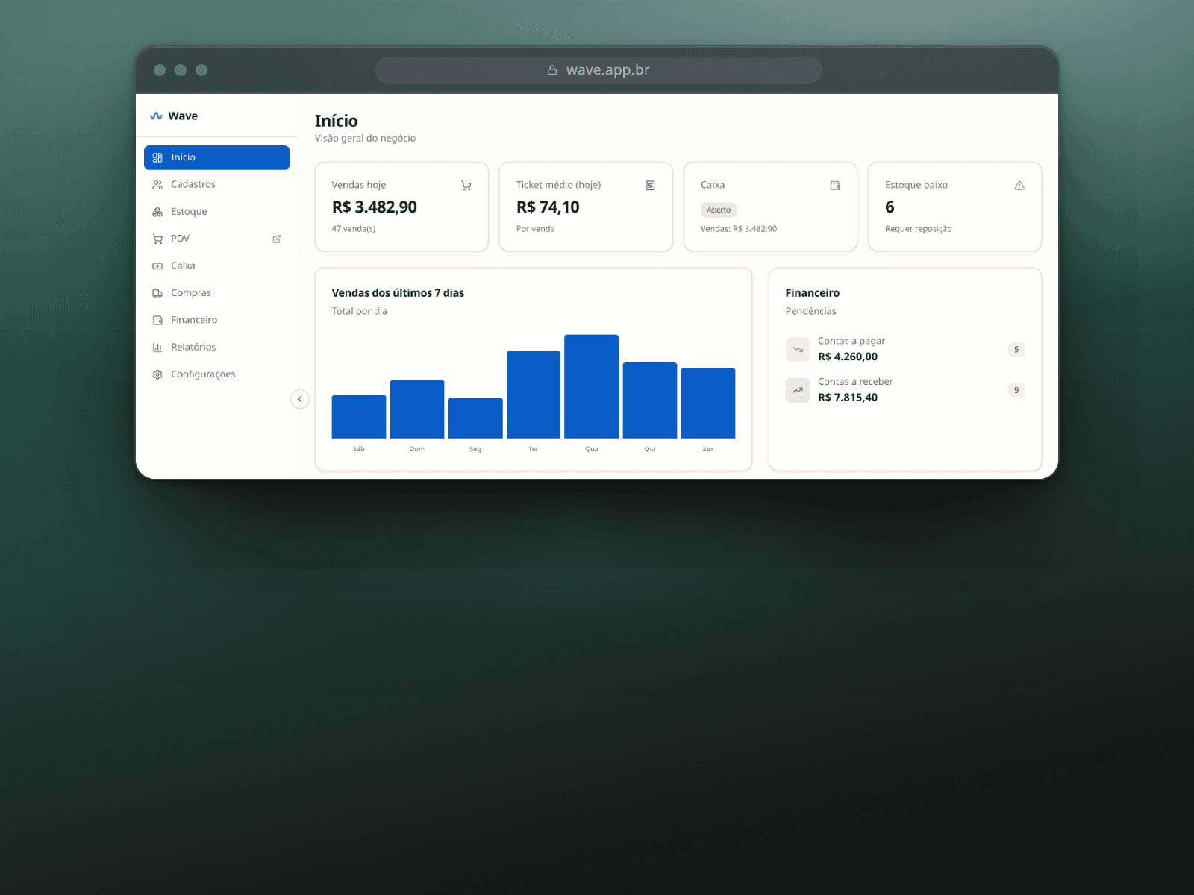Click 'Vendas: R$ 3.482,90' text in Caixa

coord(739,229)
